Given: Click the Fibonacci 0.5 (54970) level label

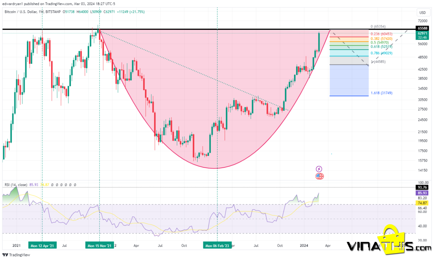Looking at the screenshot, I should click(x=380, y=42).
